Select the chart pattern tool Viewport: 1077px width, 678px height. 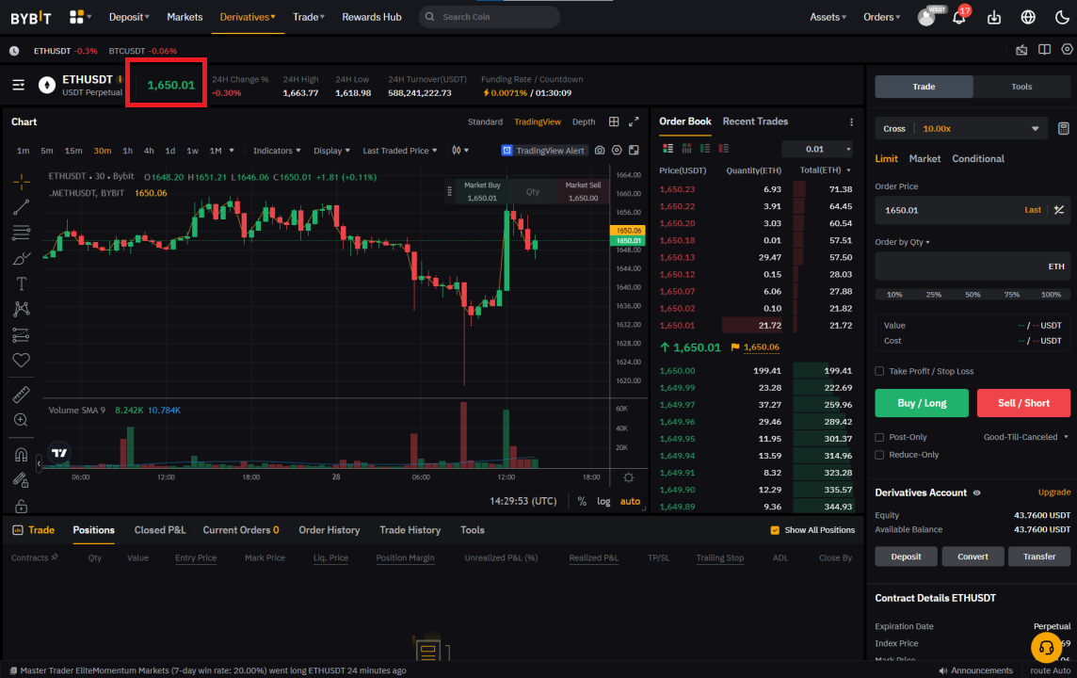pyautogui.click(x=22, y=309)
